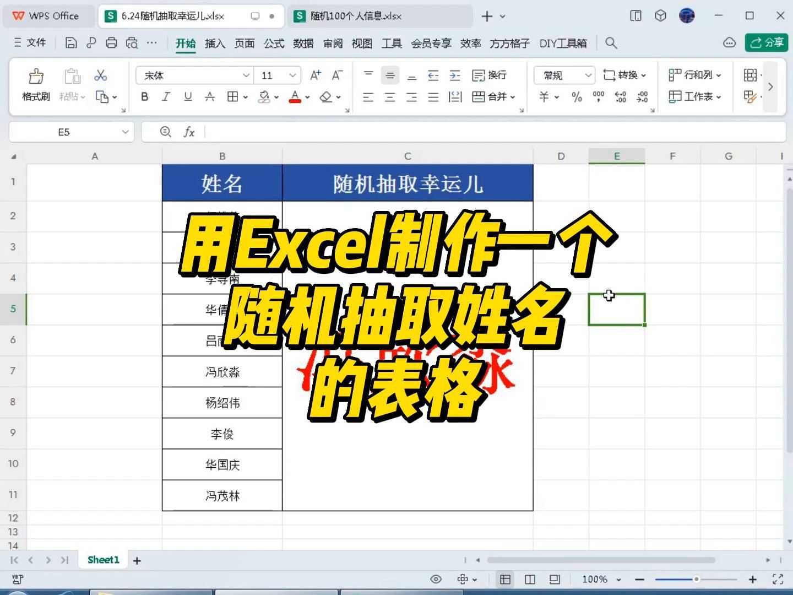The image size is (793, 595).
Task: Add a new sheet with plus button
Action: tap(137, 560)
